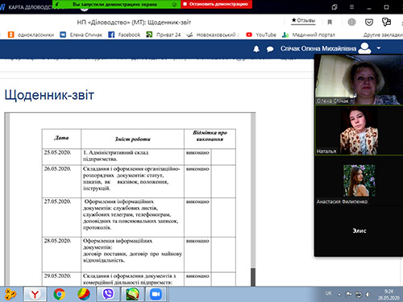Expand the user profile dropdown arrow
This screenshot has width=403, height=302.
point(379,48)
